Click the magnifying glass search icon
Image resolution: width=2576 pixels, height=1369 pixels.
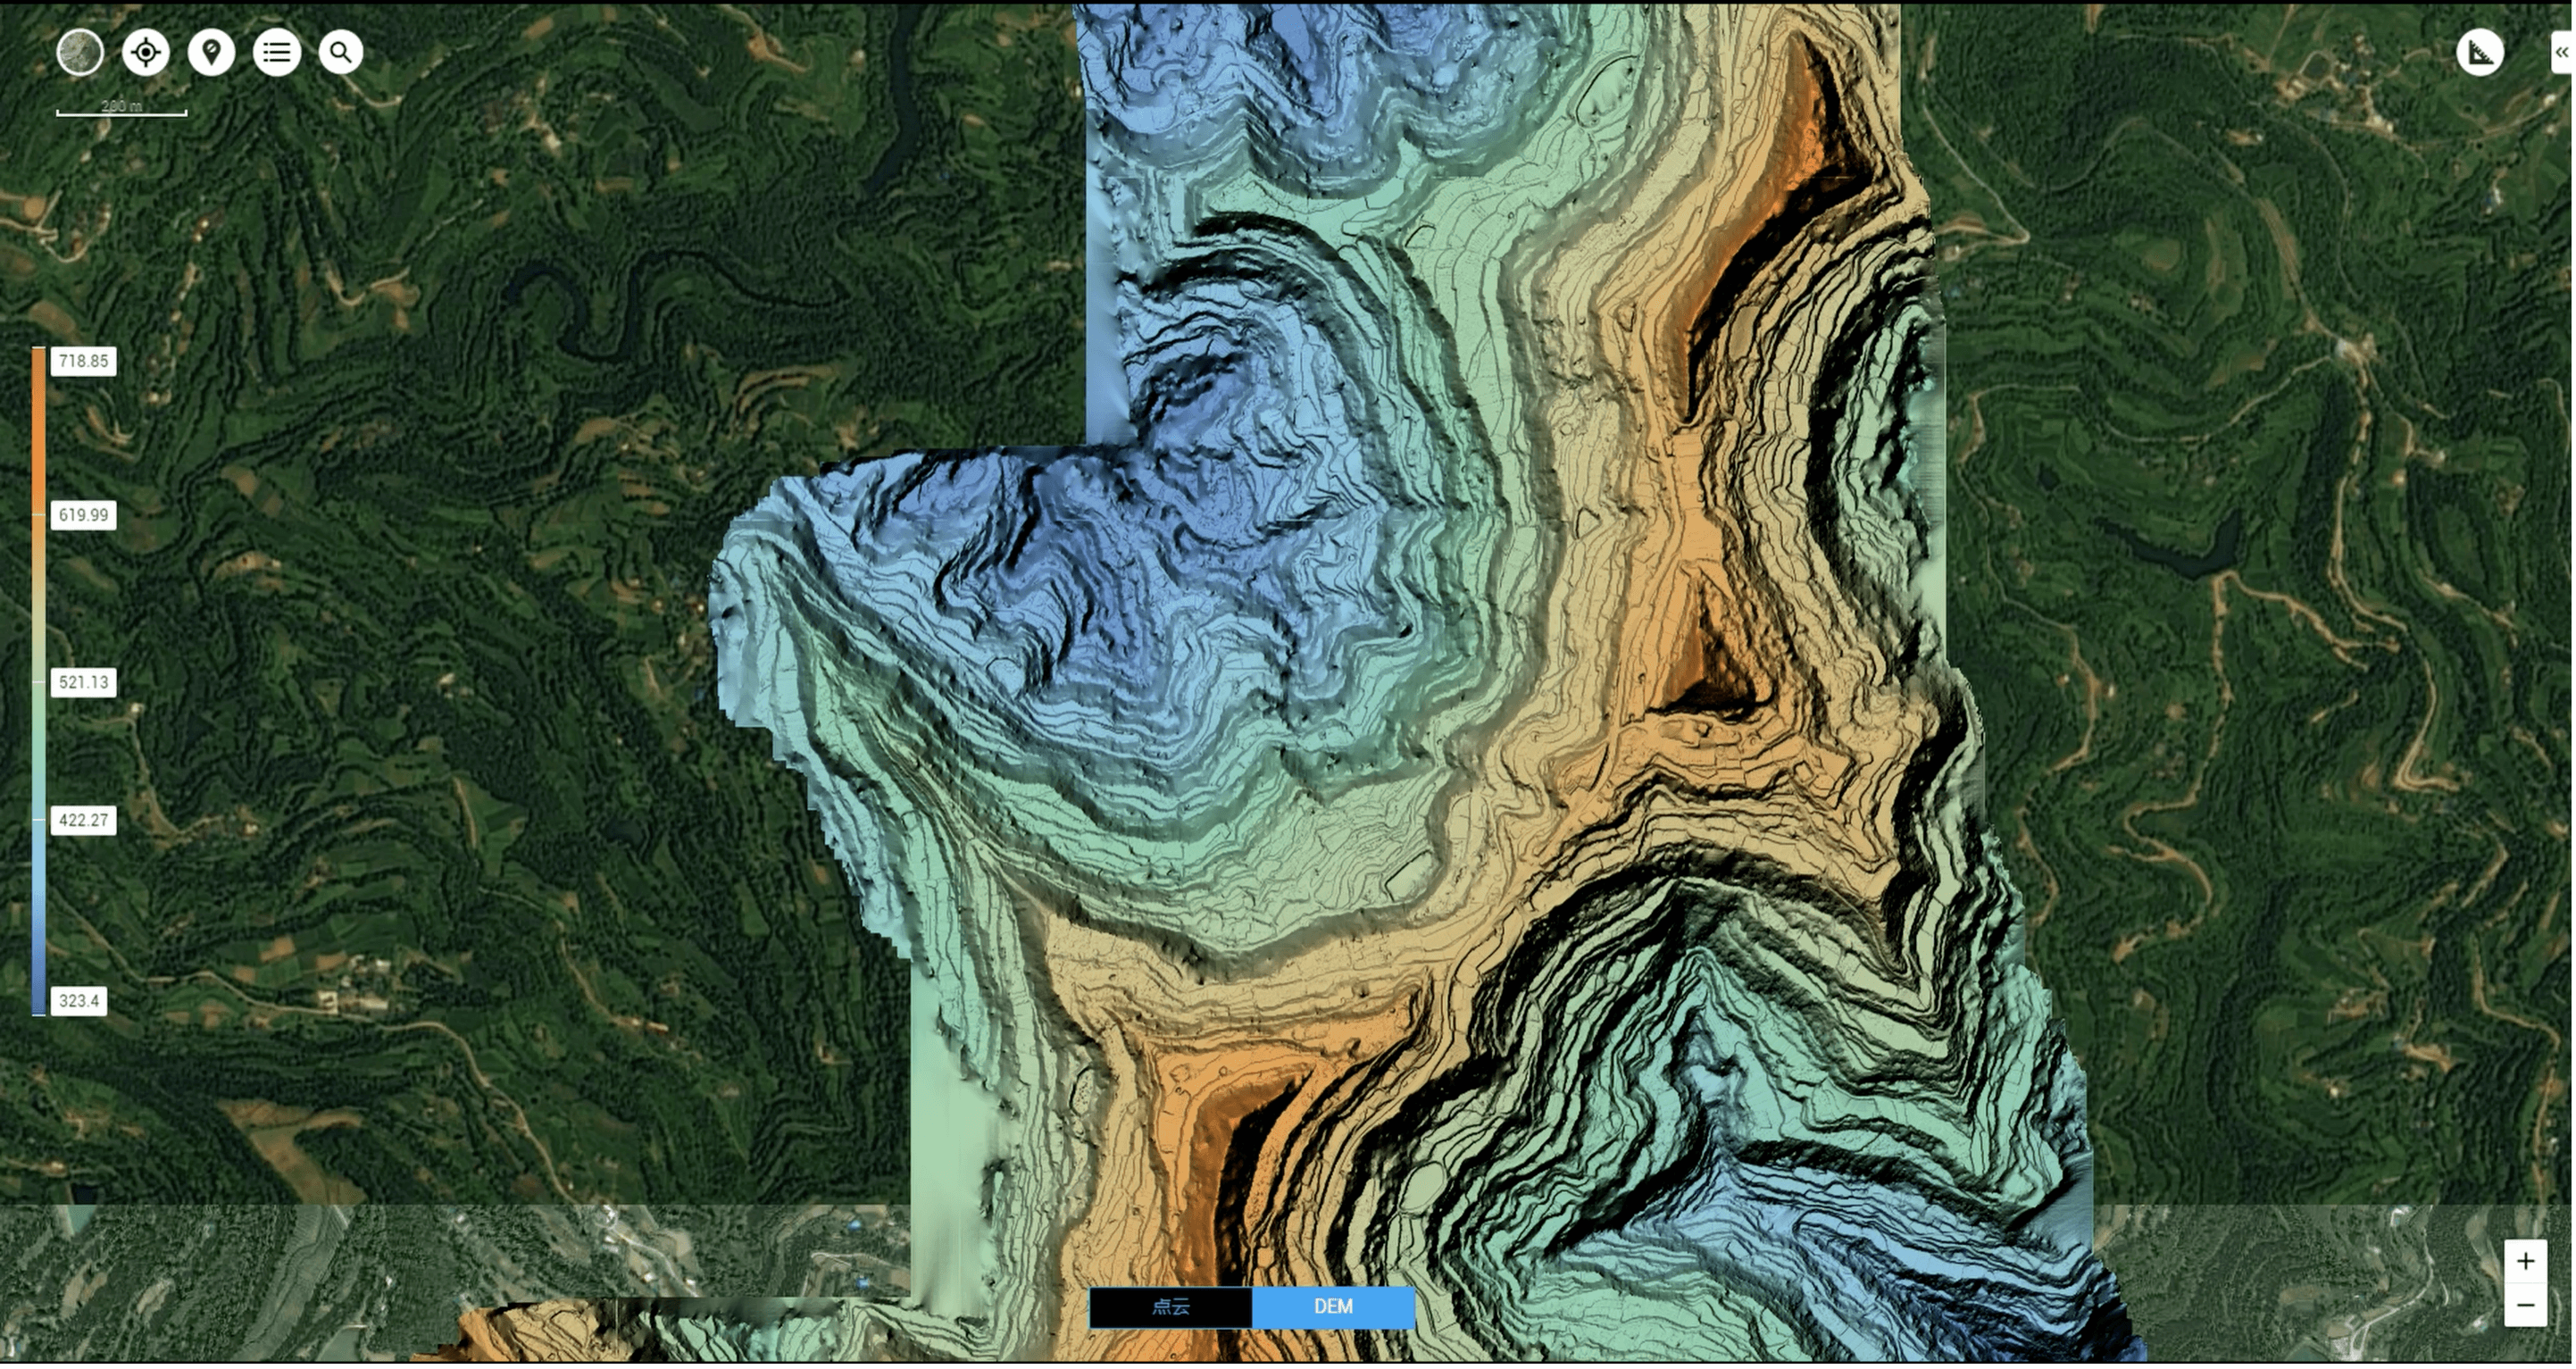click(341, 52)
